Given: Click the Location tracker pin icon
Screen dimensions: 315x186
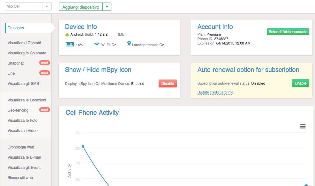Looking at the screenshot, I should coord(129,44).
